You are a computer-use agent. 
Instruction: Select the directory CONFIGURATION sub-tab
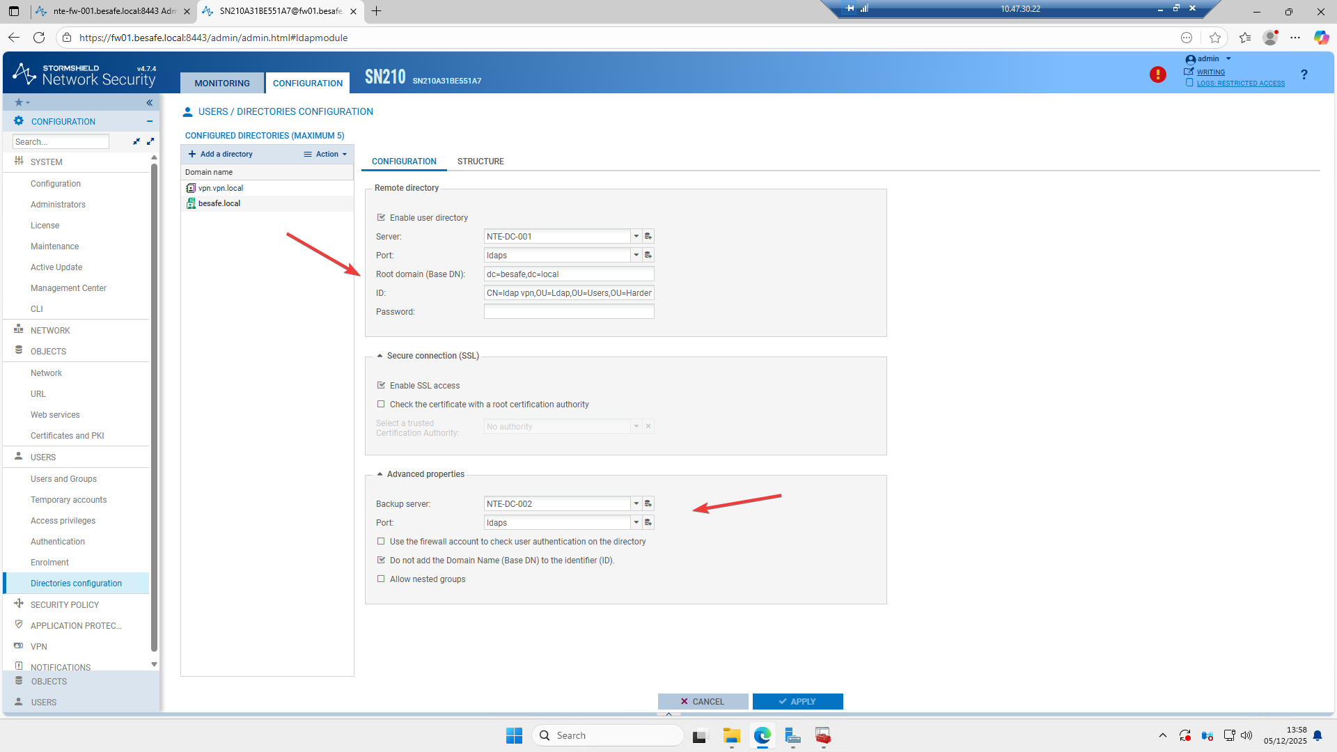pyautogui.click(x=404, y=162)
